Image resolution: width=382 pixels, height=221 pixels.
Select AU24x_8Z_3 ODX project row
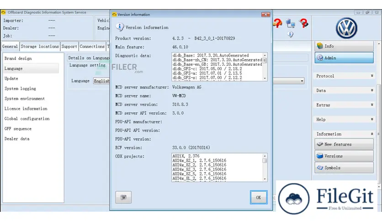[199, 169]
